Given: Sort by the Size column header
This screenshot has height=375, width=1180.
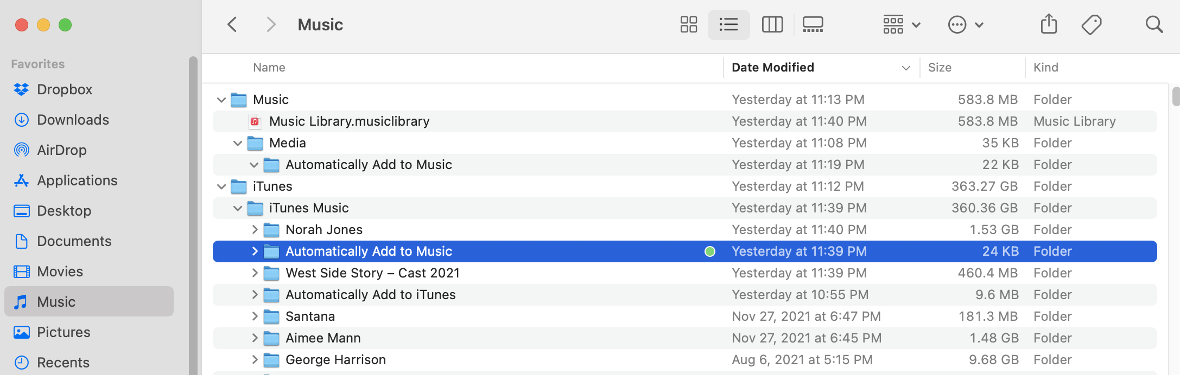Looking at the screenshot, I should [940, 67].
